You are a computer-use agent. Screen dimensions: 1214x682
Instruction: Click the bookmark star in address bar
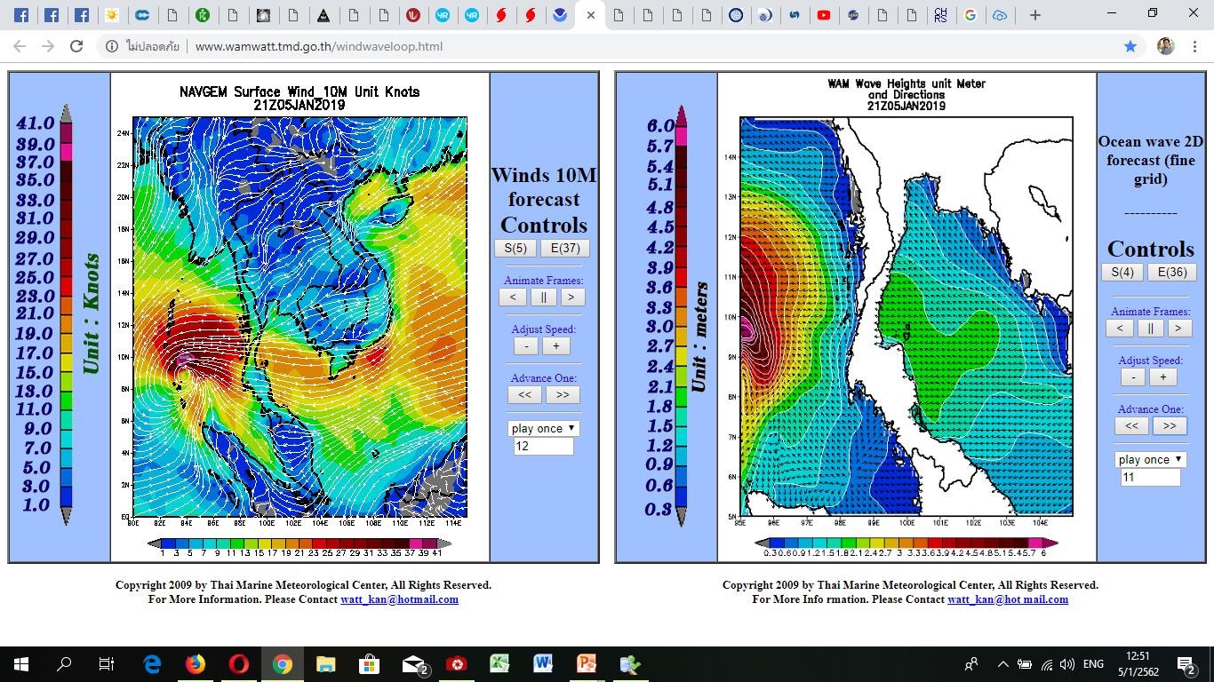1130,46
